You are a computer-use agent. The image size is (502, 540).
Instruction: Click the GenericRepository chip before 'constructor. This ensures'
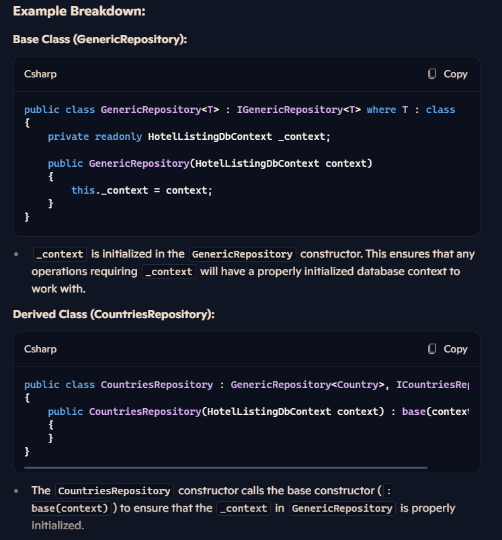[x=242, y=254]
